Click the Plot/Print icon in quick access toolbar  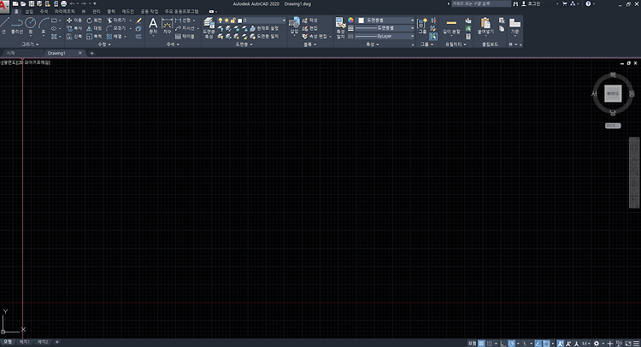(x=63, y=3)
